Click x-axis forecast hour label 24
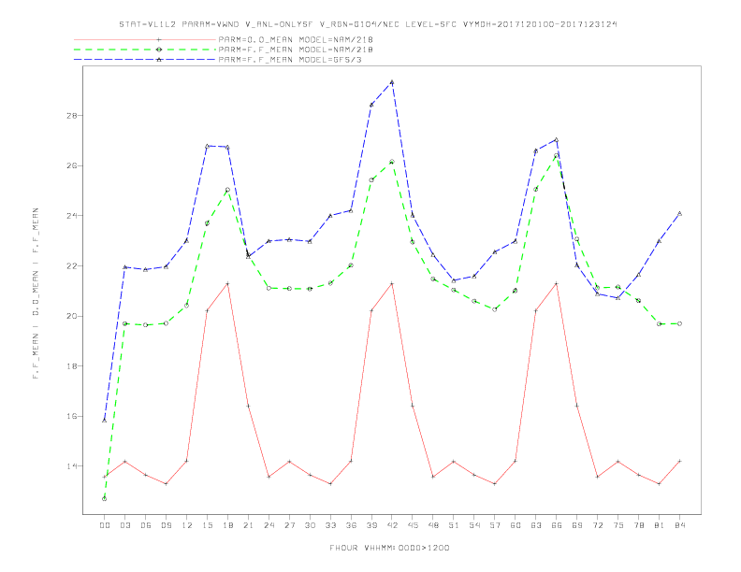 (269, 525)
